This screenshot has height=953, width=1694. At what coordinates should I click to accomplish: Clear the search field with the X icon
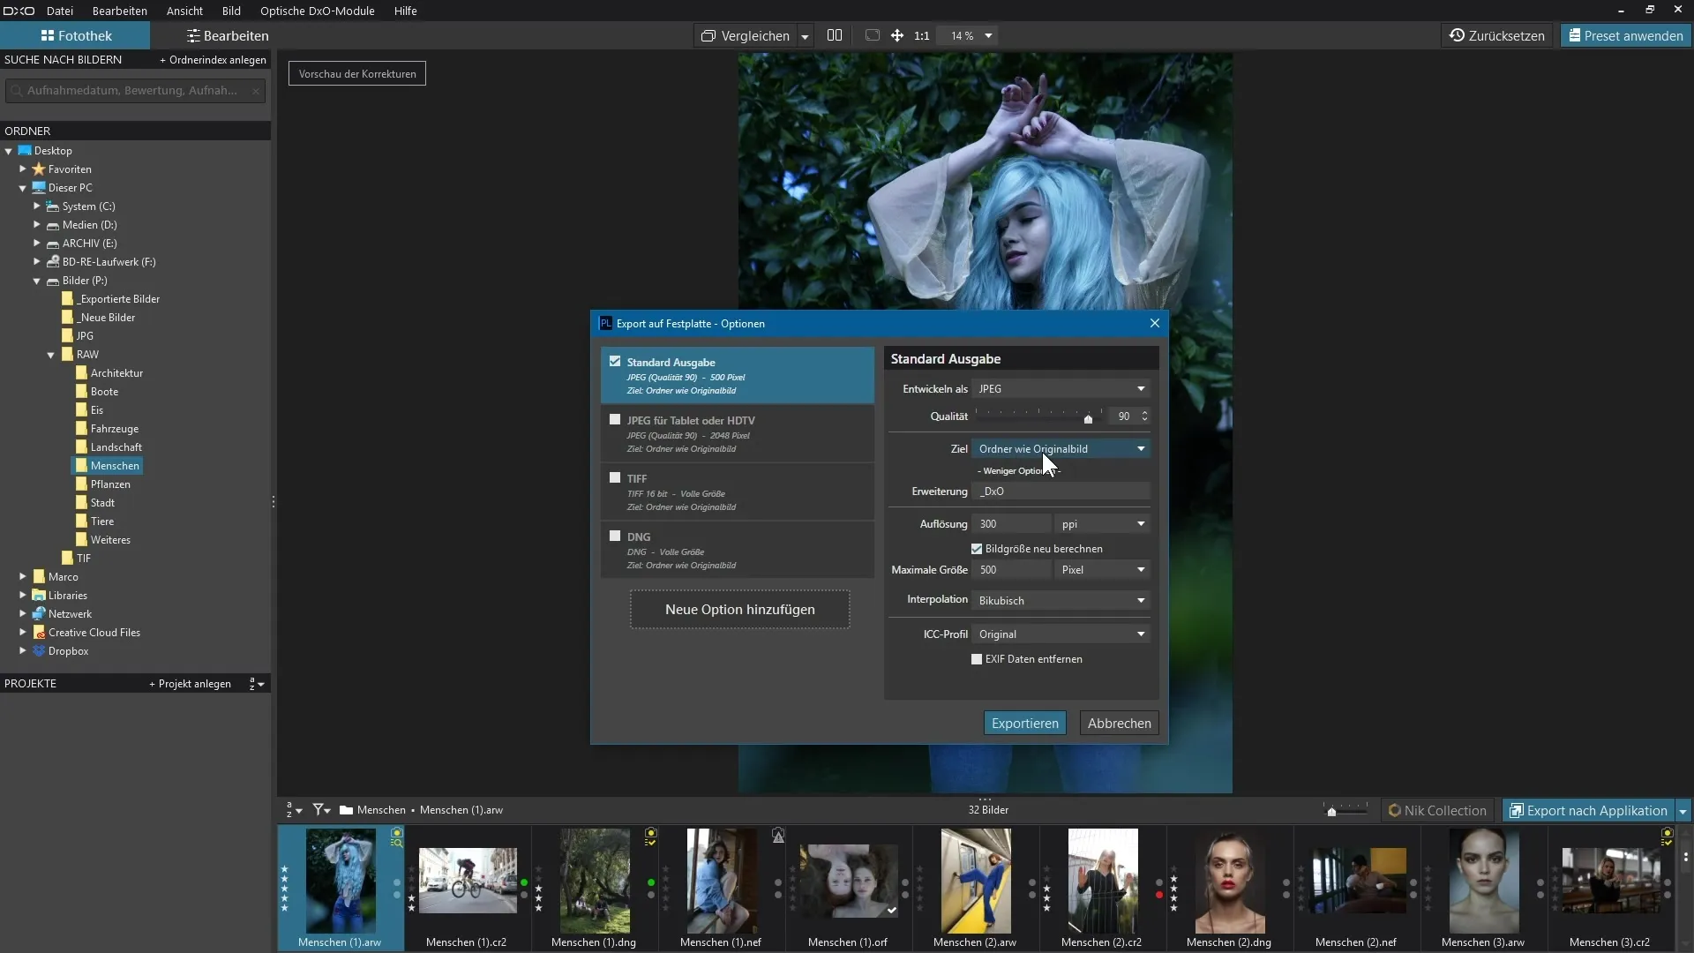256,91
